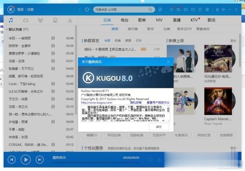Viewport: 245px width, 171px height.
Task: Click the playlist panel vertical scrollbar
Action: pos(76,70)
